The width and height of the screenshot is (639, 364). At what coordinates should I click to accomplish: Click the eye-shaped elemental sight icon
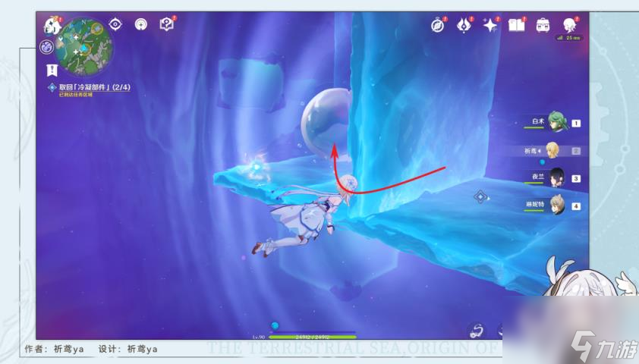(x=115, y=24)
